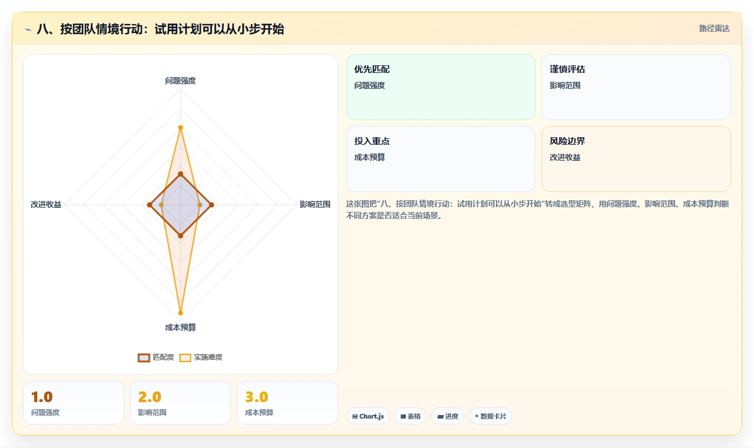The width and height of the screenshot is (754, 448).
Task: Click the lightning icon beside the title
Action: [28, 29]
